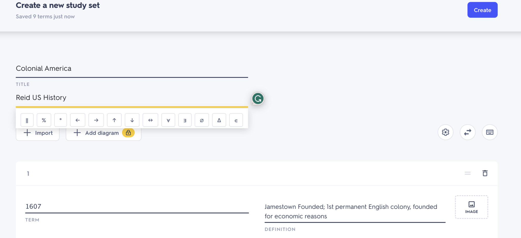Viewport: 521px width, 238px height.
Task: Insert the empty set symbol
Action: (x=201, y=120)
